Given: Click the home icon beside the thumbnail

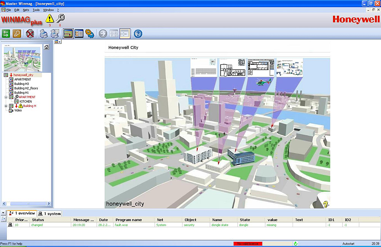Looking at the screenshot, I should pos(46,47).
